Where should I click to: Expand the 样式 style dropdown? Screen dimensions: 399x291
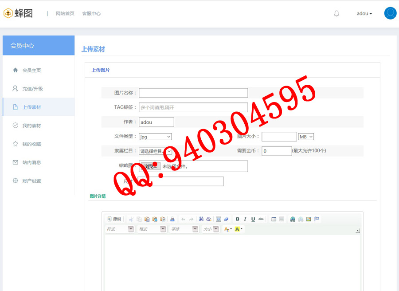[x=120, y=229]
